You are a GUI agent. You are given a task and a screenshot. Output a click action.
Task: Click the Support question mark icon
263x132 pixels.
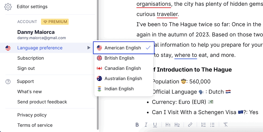[x=8, y=82]
